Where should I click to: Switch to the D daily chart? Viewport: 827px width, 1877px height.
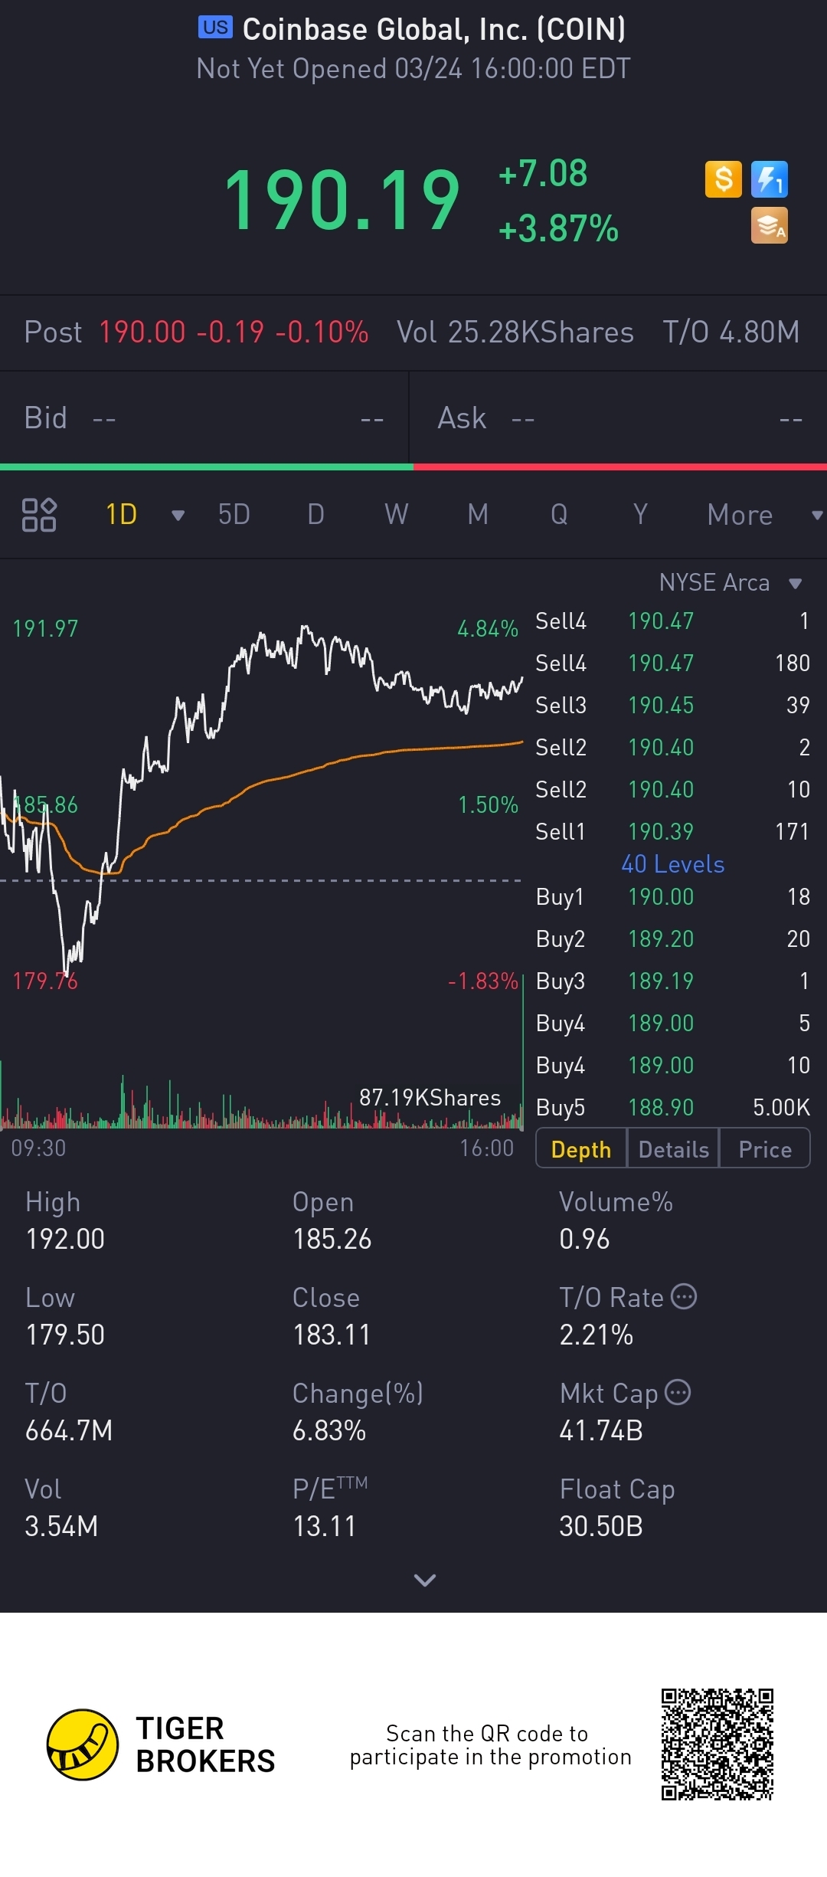point(315,514)
